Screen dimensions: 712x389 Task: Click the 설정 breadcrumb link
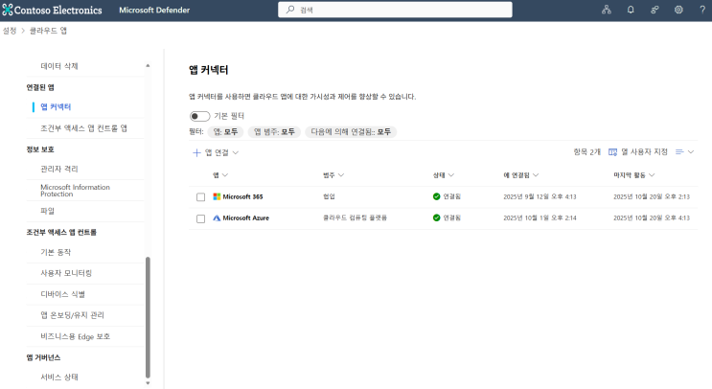10,31
